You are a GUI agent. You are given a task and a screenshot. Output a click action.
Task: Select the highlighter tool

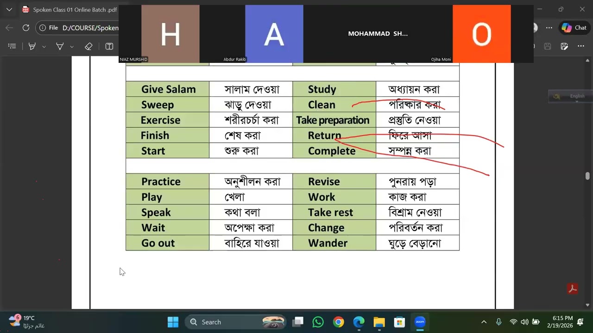32,46
